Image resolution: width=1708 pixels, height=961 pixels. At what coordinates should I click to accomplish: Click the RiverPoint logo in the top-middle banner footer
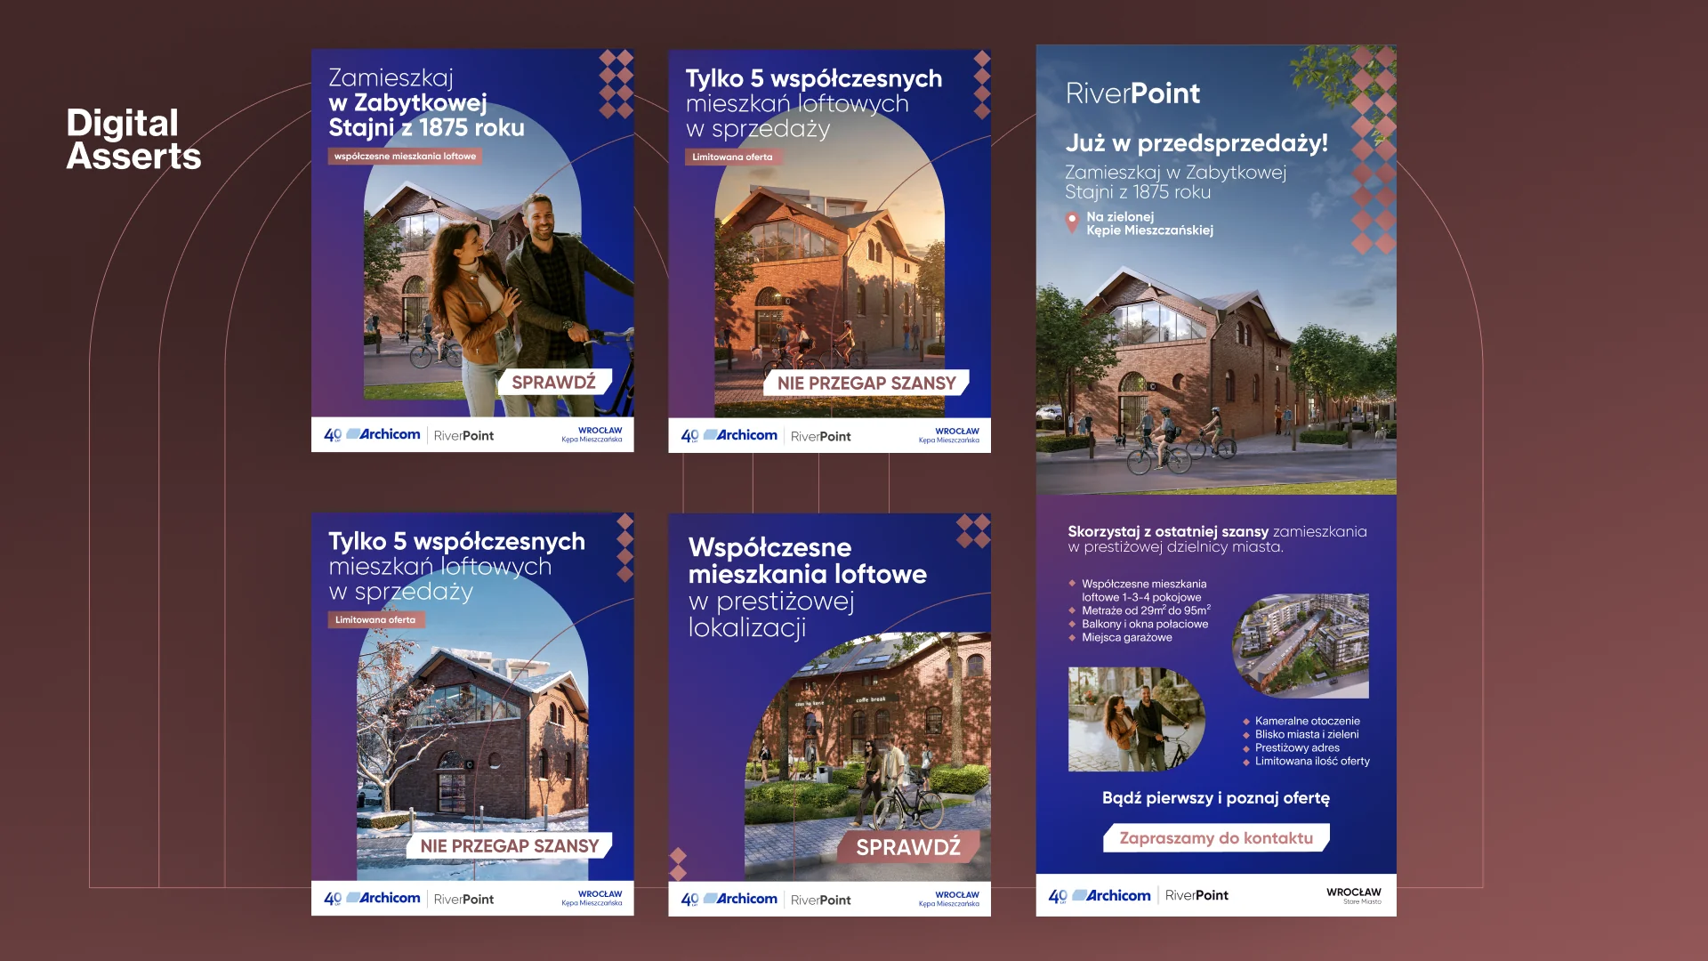point(820,436)
